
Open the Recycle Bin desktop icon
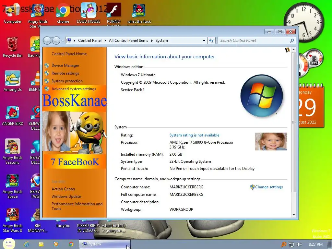click(x=13, y=48)
